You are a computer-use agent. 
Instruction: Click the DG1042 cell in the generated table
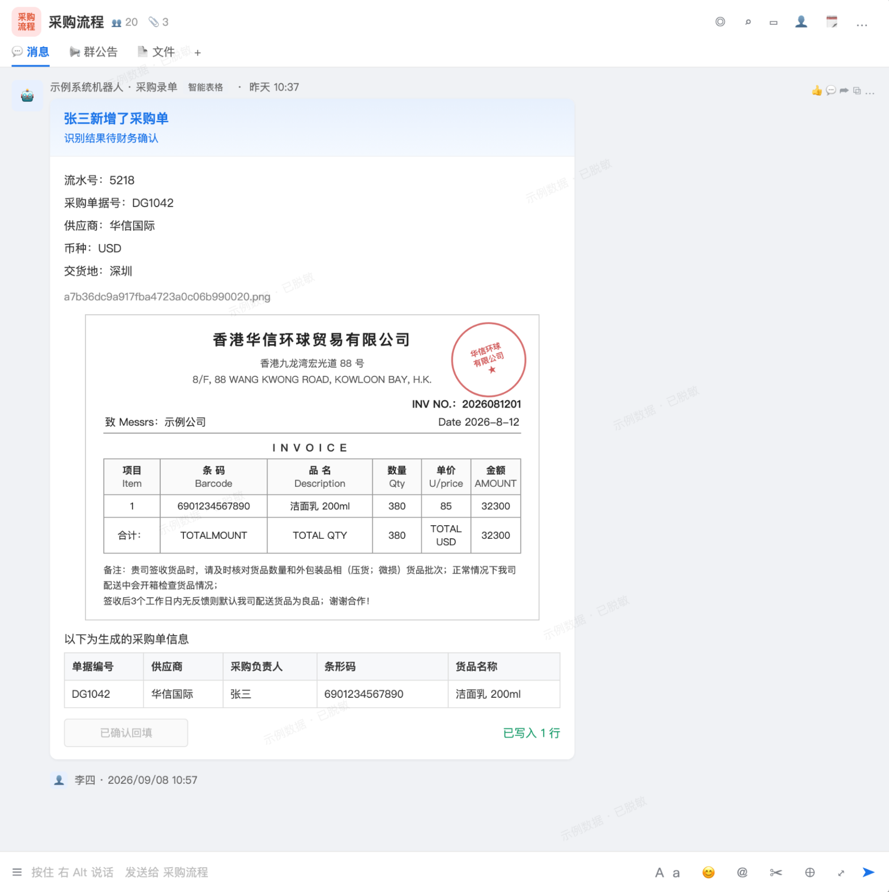click(x=104, y=694)
